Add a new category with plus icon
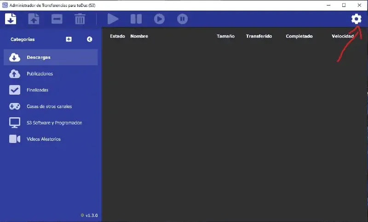This screenshot has height=222, width=368. pos(69,39)
